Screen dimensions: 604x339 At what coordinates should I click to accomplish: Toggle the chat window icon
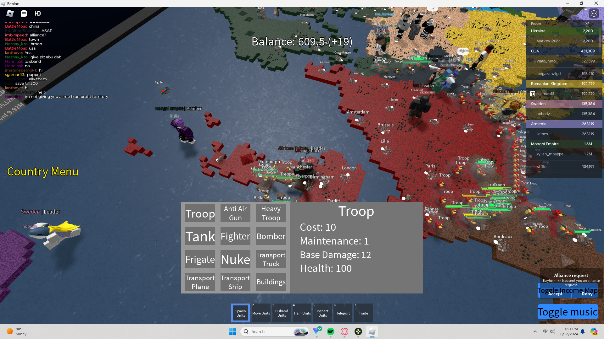coord(24,13)
